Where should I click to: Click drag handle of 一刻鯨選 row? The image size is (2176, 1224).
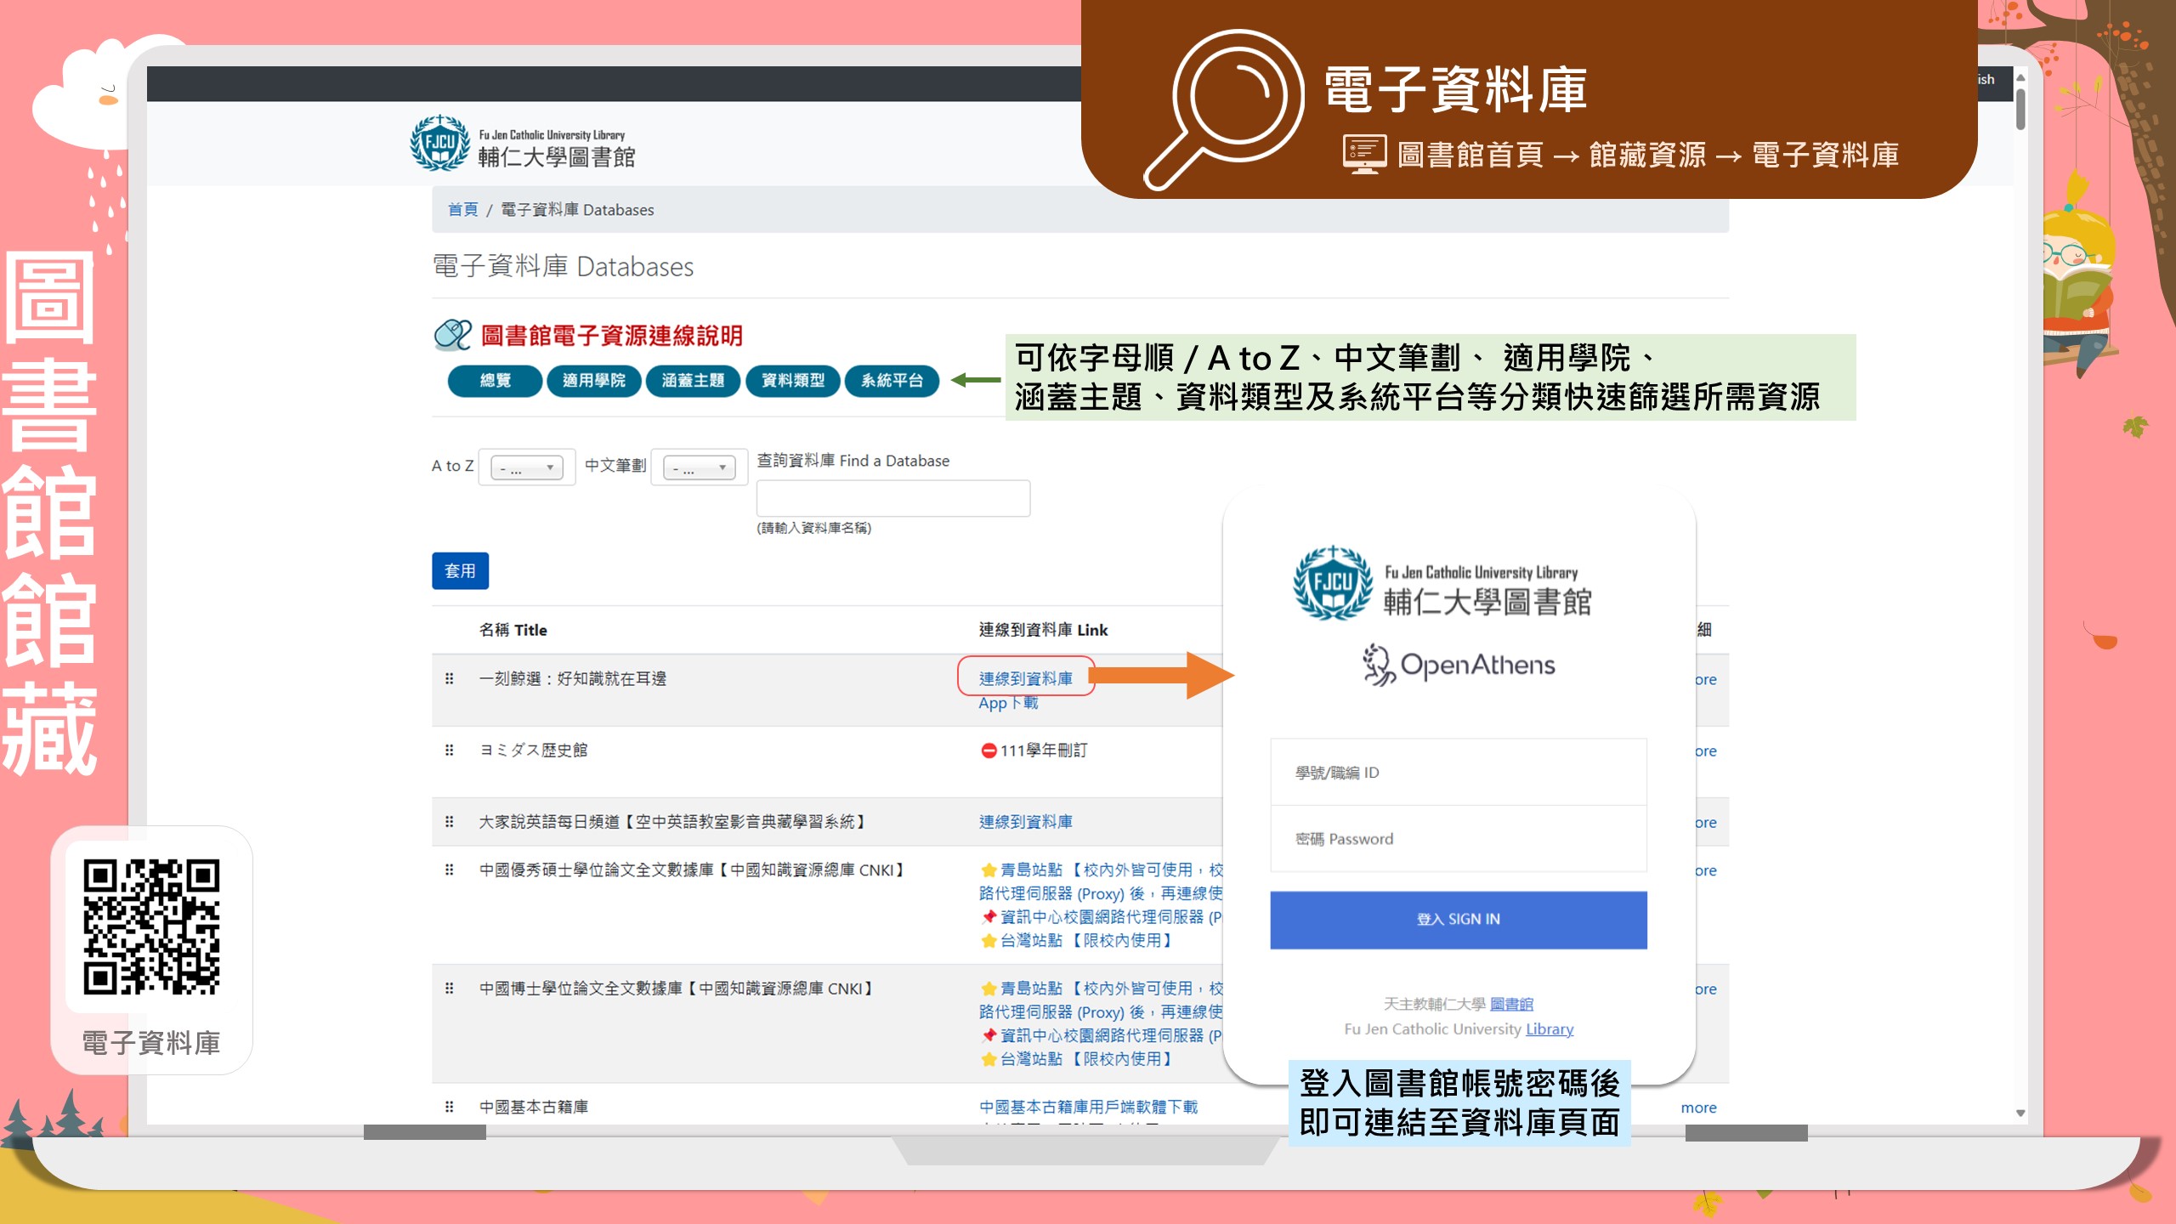tap(449, 678)
